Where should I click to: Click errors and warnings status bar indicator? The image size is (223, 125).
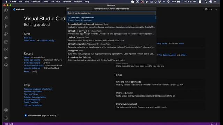[9, 124]
